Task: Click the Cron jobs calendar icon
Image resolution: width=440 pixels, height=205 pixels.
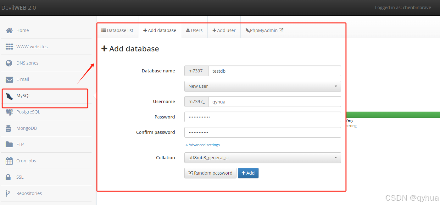Action: point(9,161)
